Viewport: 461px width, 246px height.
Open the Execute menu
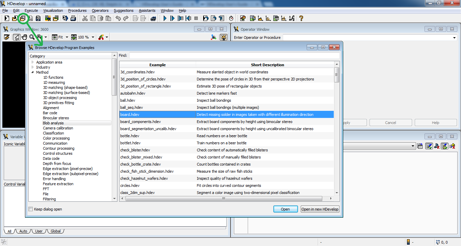pos(31,10)
